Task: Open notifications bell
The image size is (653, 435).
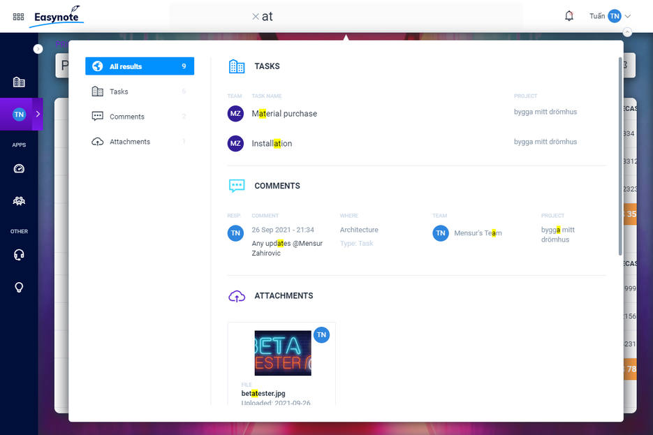Action: [x=569, y=16]
